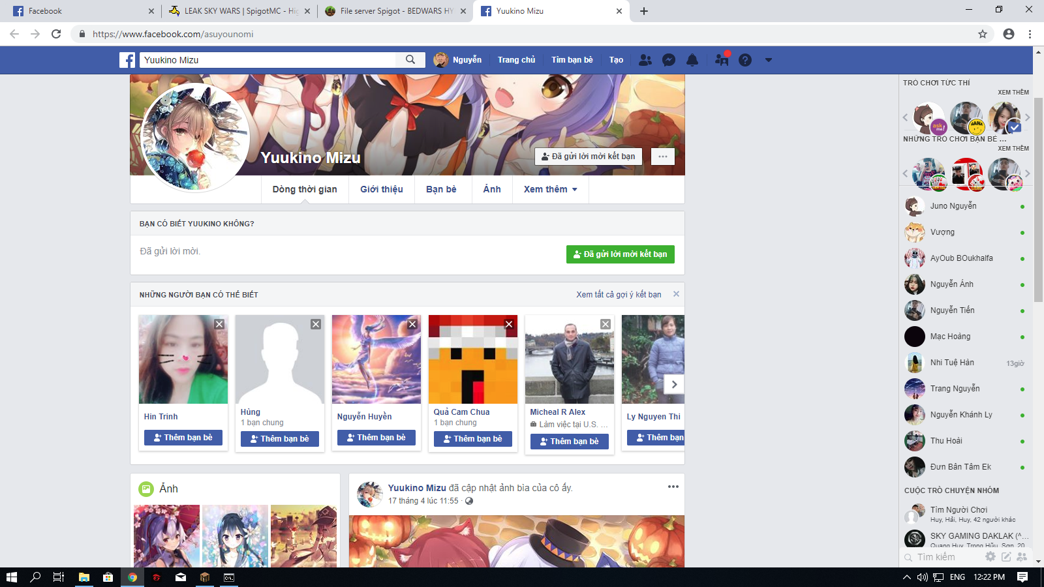The height and width of the screenshot is (587, 1044).
Task: Dismiss the Micheal R Alex suggestion
Action: 606,324
